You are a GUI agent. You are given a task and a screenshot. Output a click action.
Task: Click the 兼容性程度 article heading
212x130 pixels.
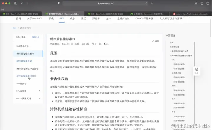[59, 79]
